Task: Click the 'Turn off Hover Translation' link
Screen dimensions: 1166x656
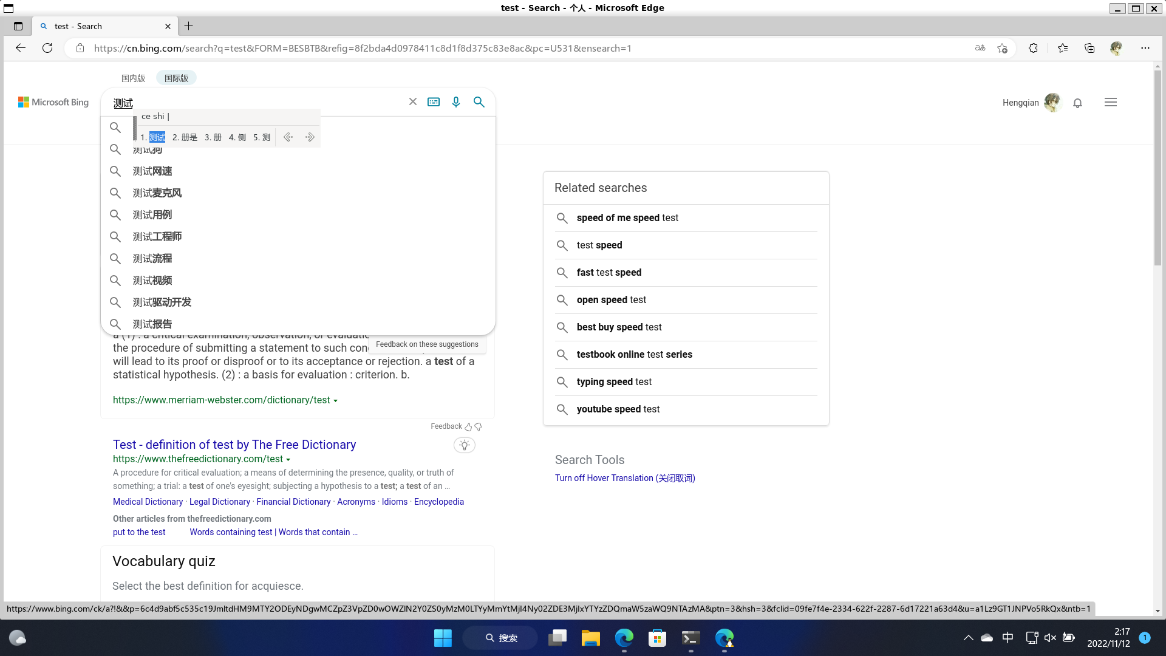Action: (624, 478)
